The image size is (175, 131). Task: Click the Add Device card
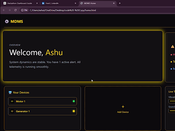pos(123,108)
